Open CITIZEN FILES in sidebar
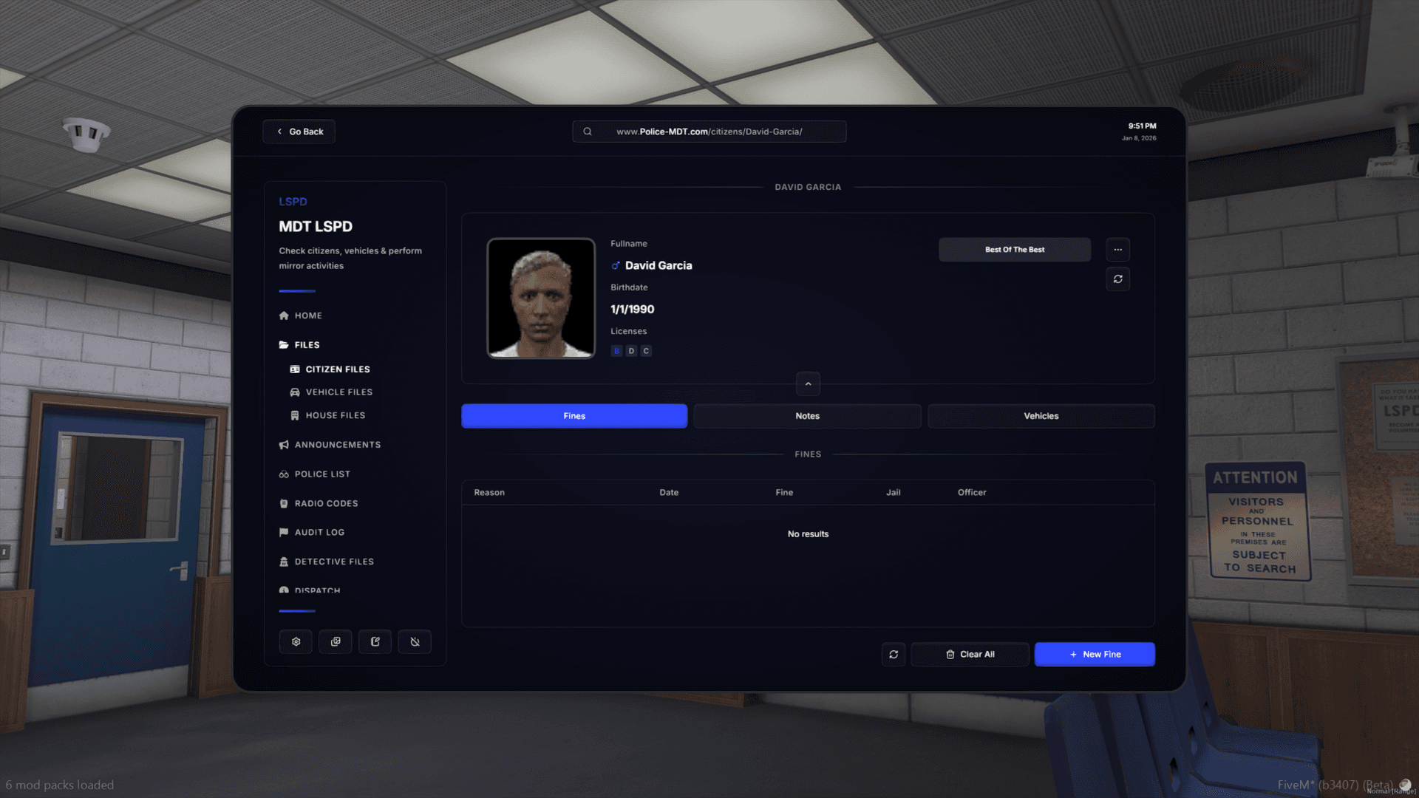The width and height of the screenshot is (1419, 798). 330,369
